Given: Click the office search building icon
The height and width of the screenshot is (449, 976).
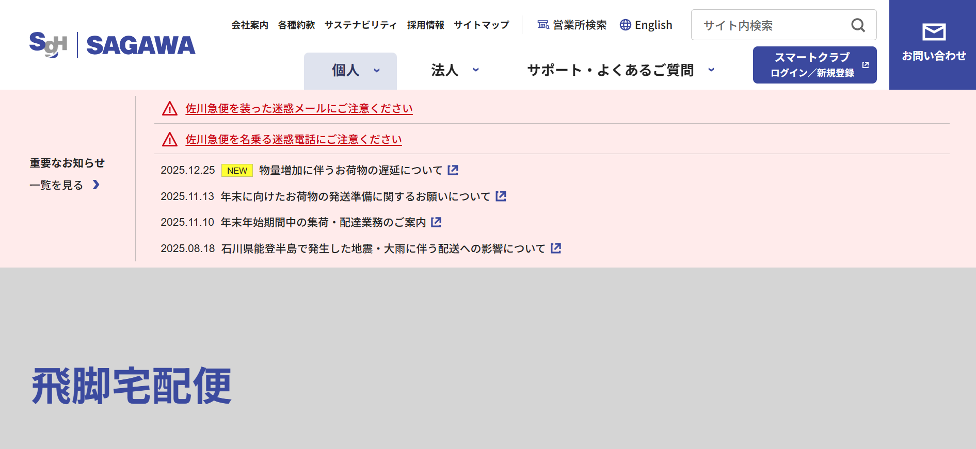Looking at the screenshot, I should tap(543, 25).
